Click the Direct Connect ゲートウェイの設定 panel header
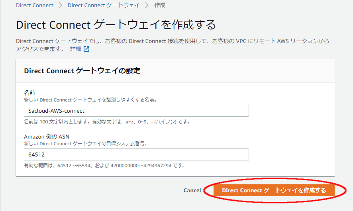This screenshot has width=353, height=211. coord(82,71)
